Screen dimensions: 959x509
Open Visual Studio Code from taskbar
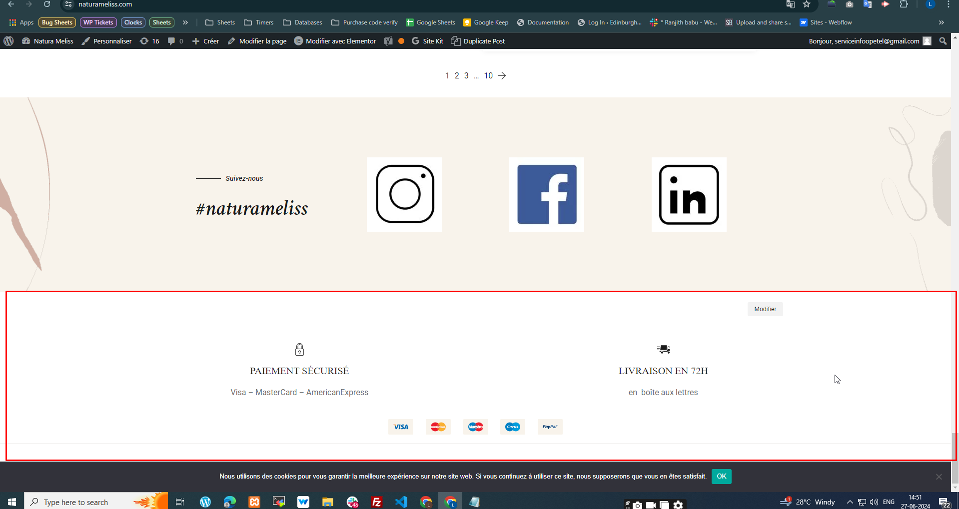[x=401, y=502]
